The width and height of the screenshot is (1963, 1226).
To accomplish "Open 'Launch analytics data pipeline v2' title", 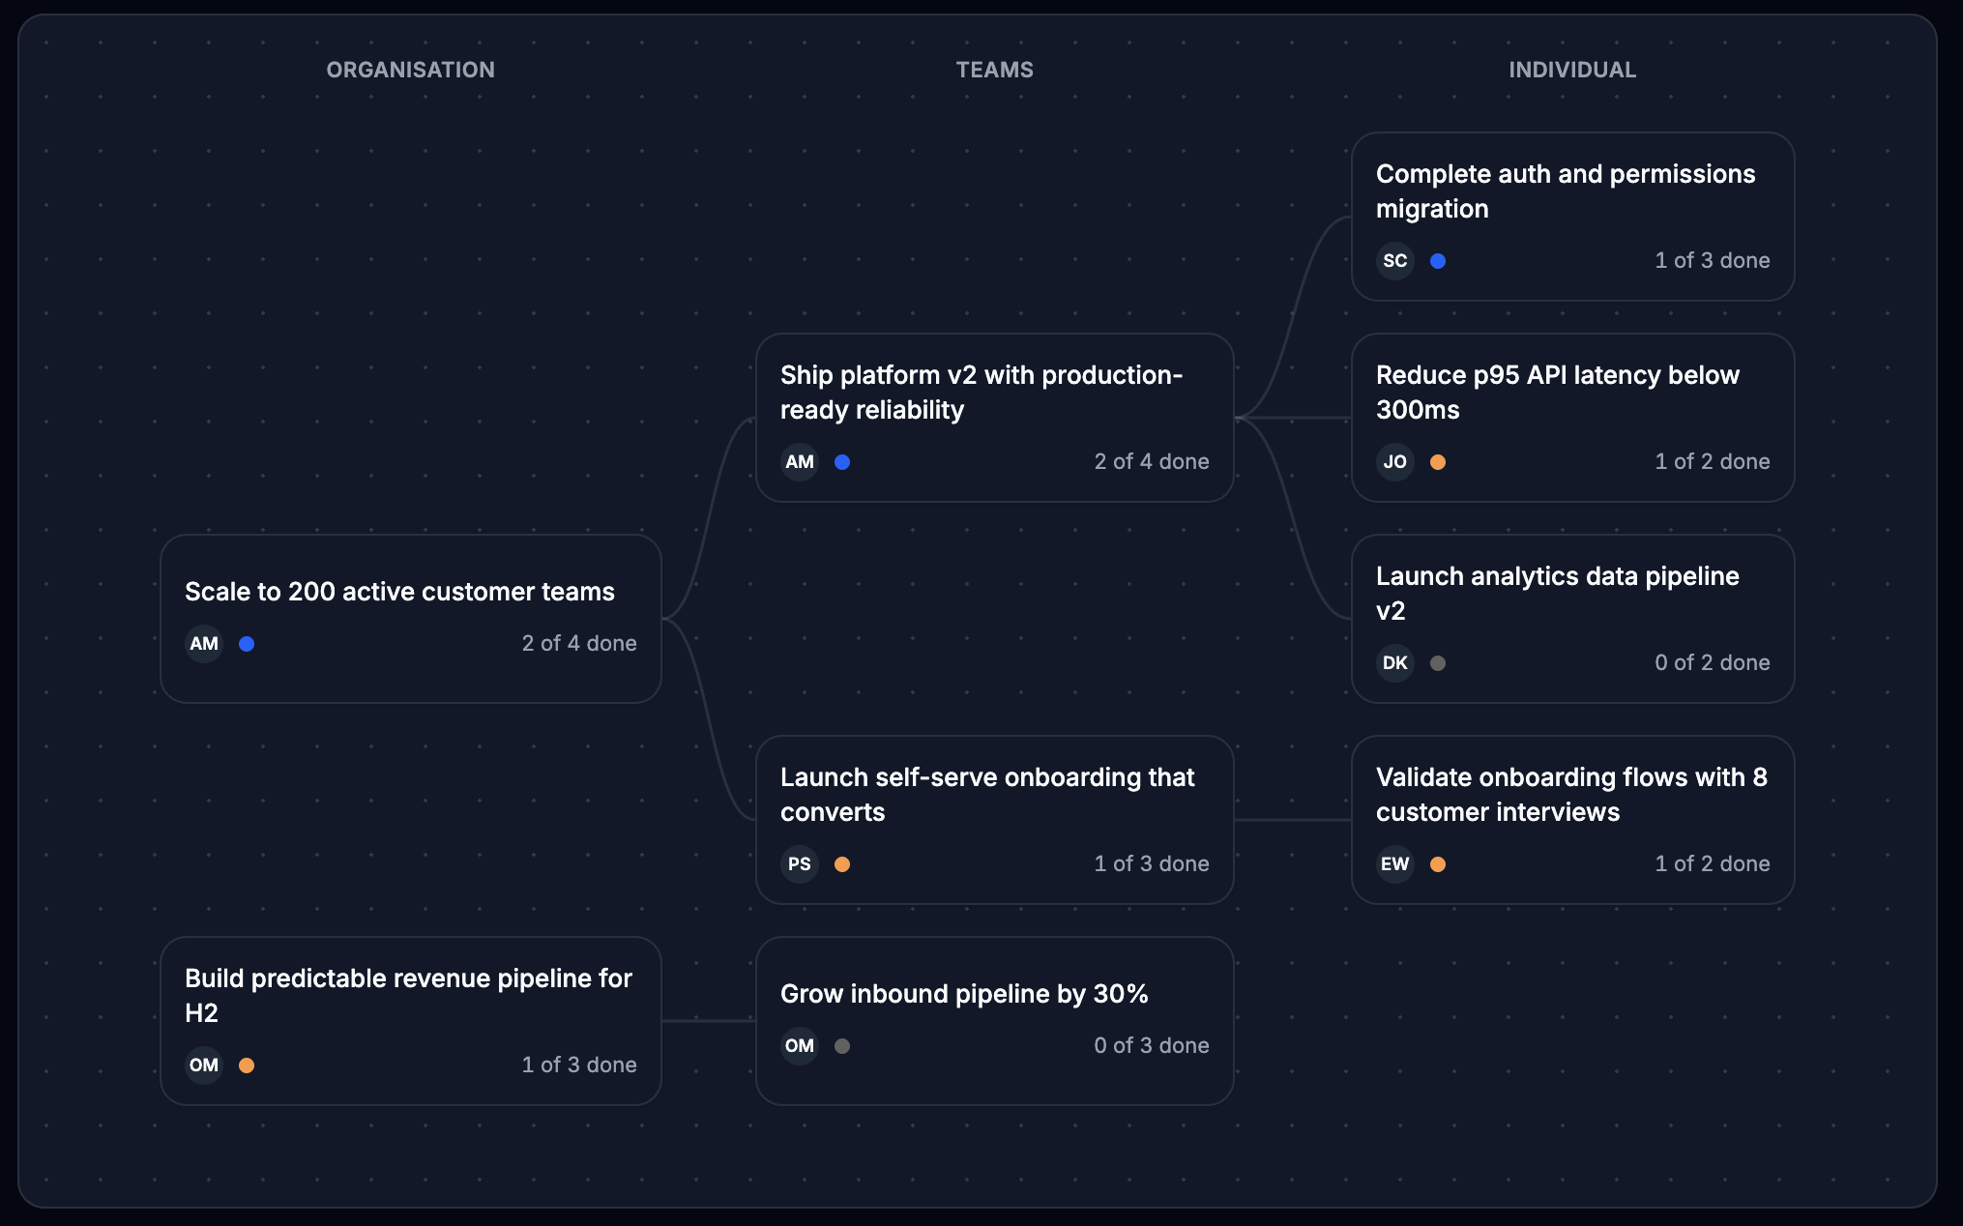I will (1558, 594).
